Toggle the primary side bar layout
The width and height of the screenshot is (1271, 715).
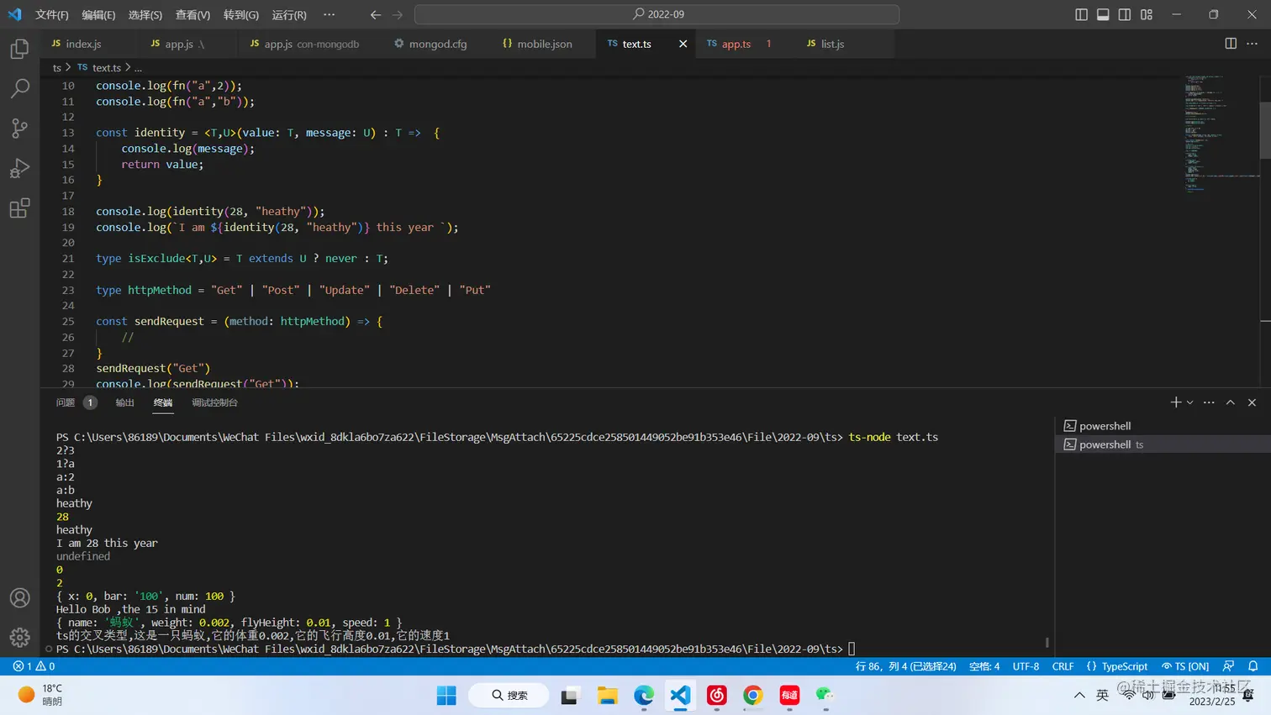(x=1081, y=14)
